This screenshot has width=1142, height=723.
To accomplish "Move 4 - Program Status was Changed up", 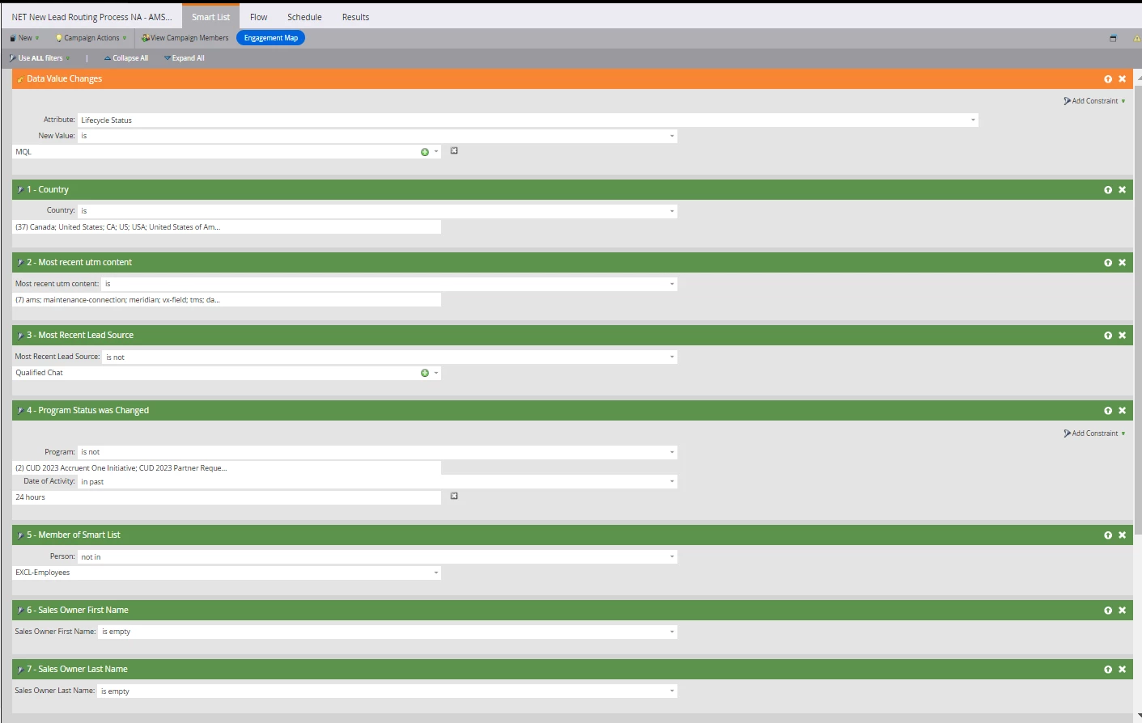I will [1108, 411].
